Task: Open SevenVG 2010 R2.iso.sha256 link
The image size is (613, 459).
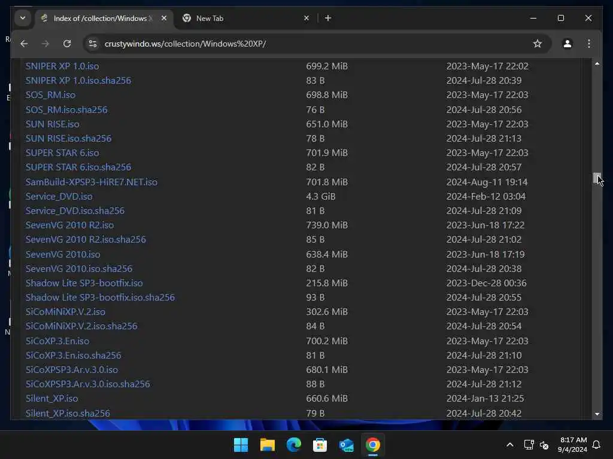Action: [86, 239]
